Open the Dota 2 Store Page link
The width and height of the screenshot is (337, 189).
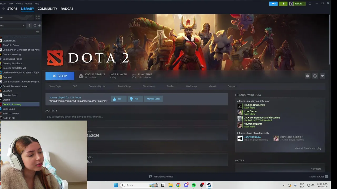55,86
